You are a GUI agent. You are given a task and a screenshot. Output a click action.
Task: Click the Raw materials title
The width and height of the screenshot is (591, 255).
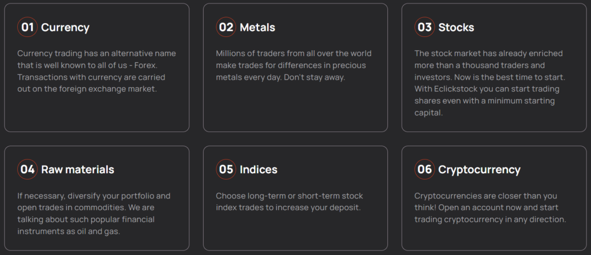point(77,170)
